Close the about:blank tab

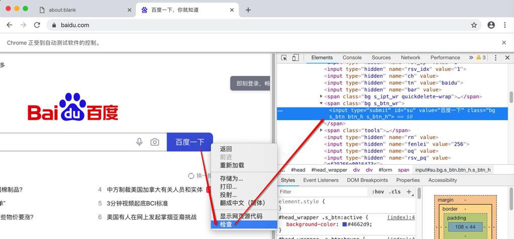pos(130,10)
